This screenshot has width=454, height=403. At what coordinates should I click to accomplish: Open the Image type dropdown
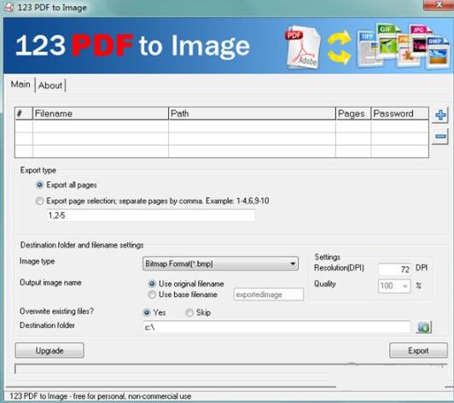pyautogui.click(x=220, y=264)
